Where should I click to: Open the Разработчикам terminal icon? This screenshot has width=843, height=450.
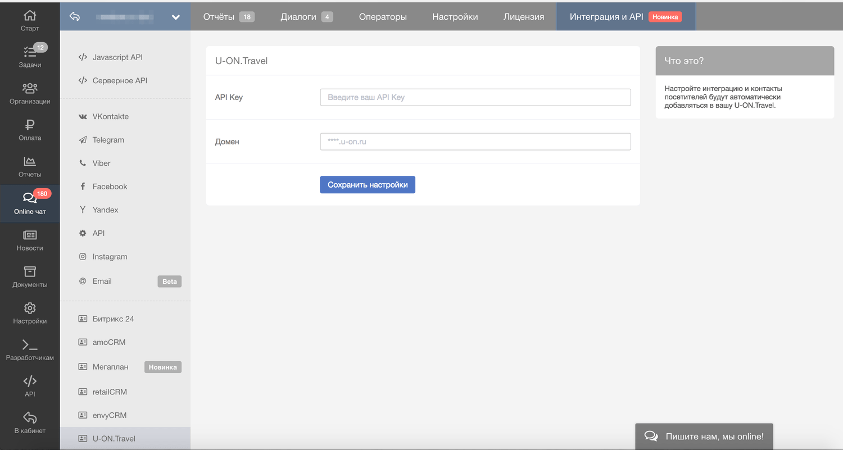30,344
